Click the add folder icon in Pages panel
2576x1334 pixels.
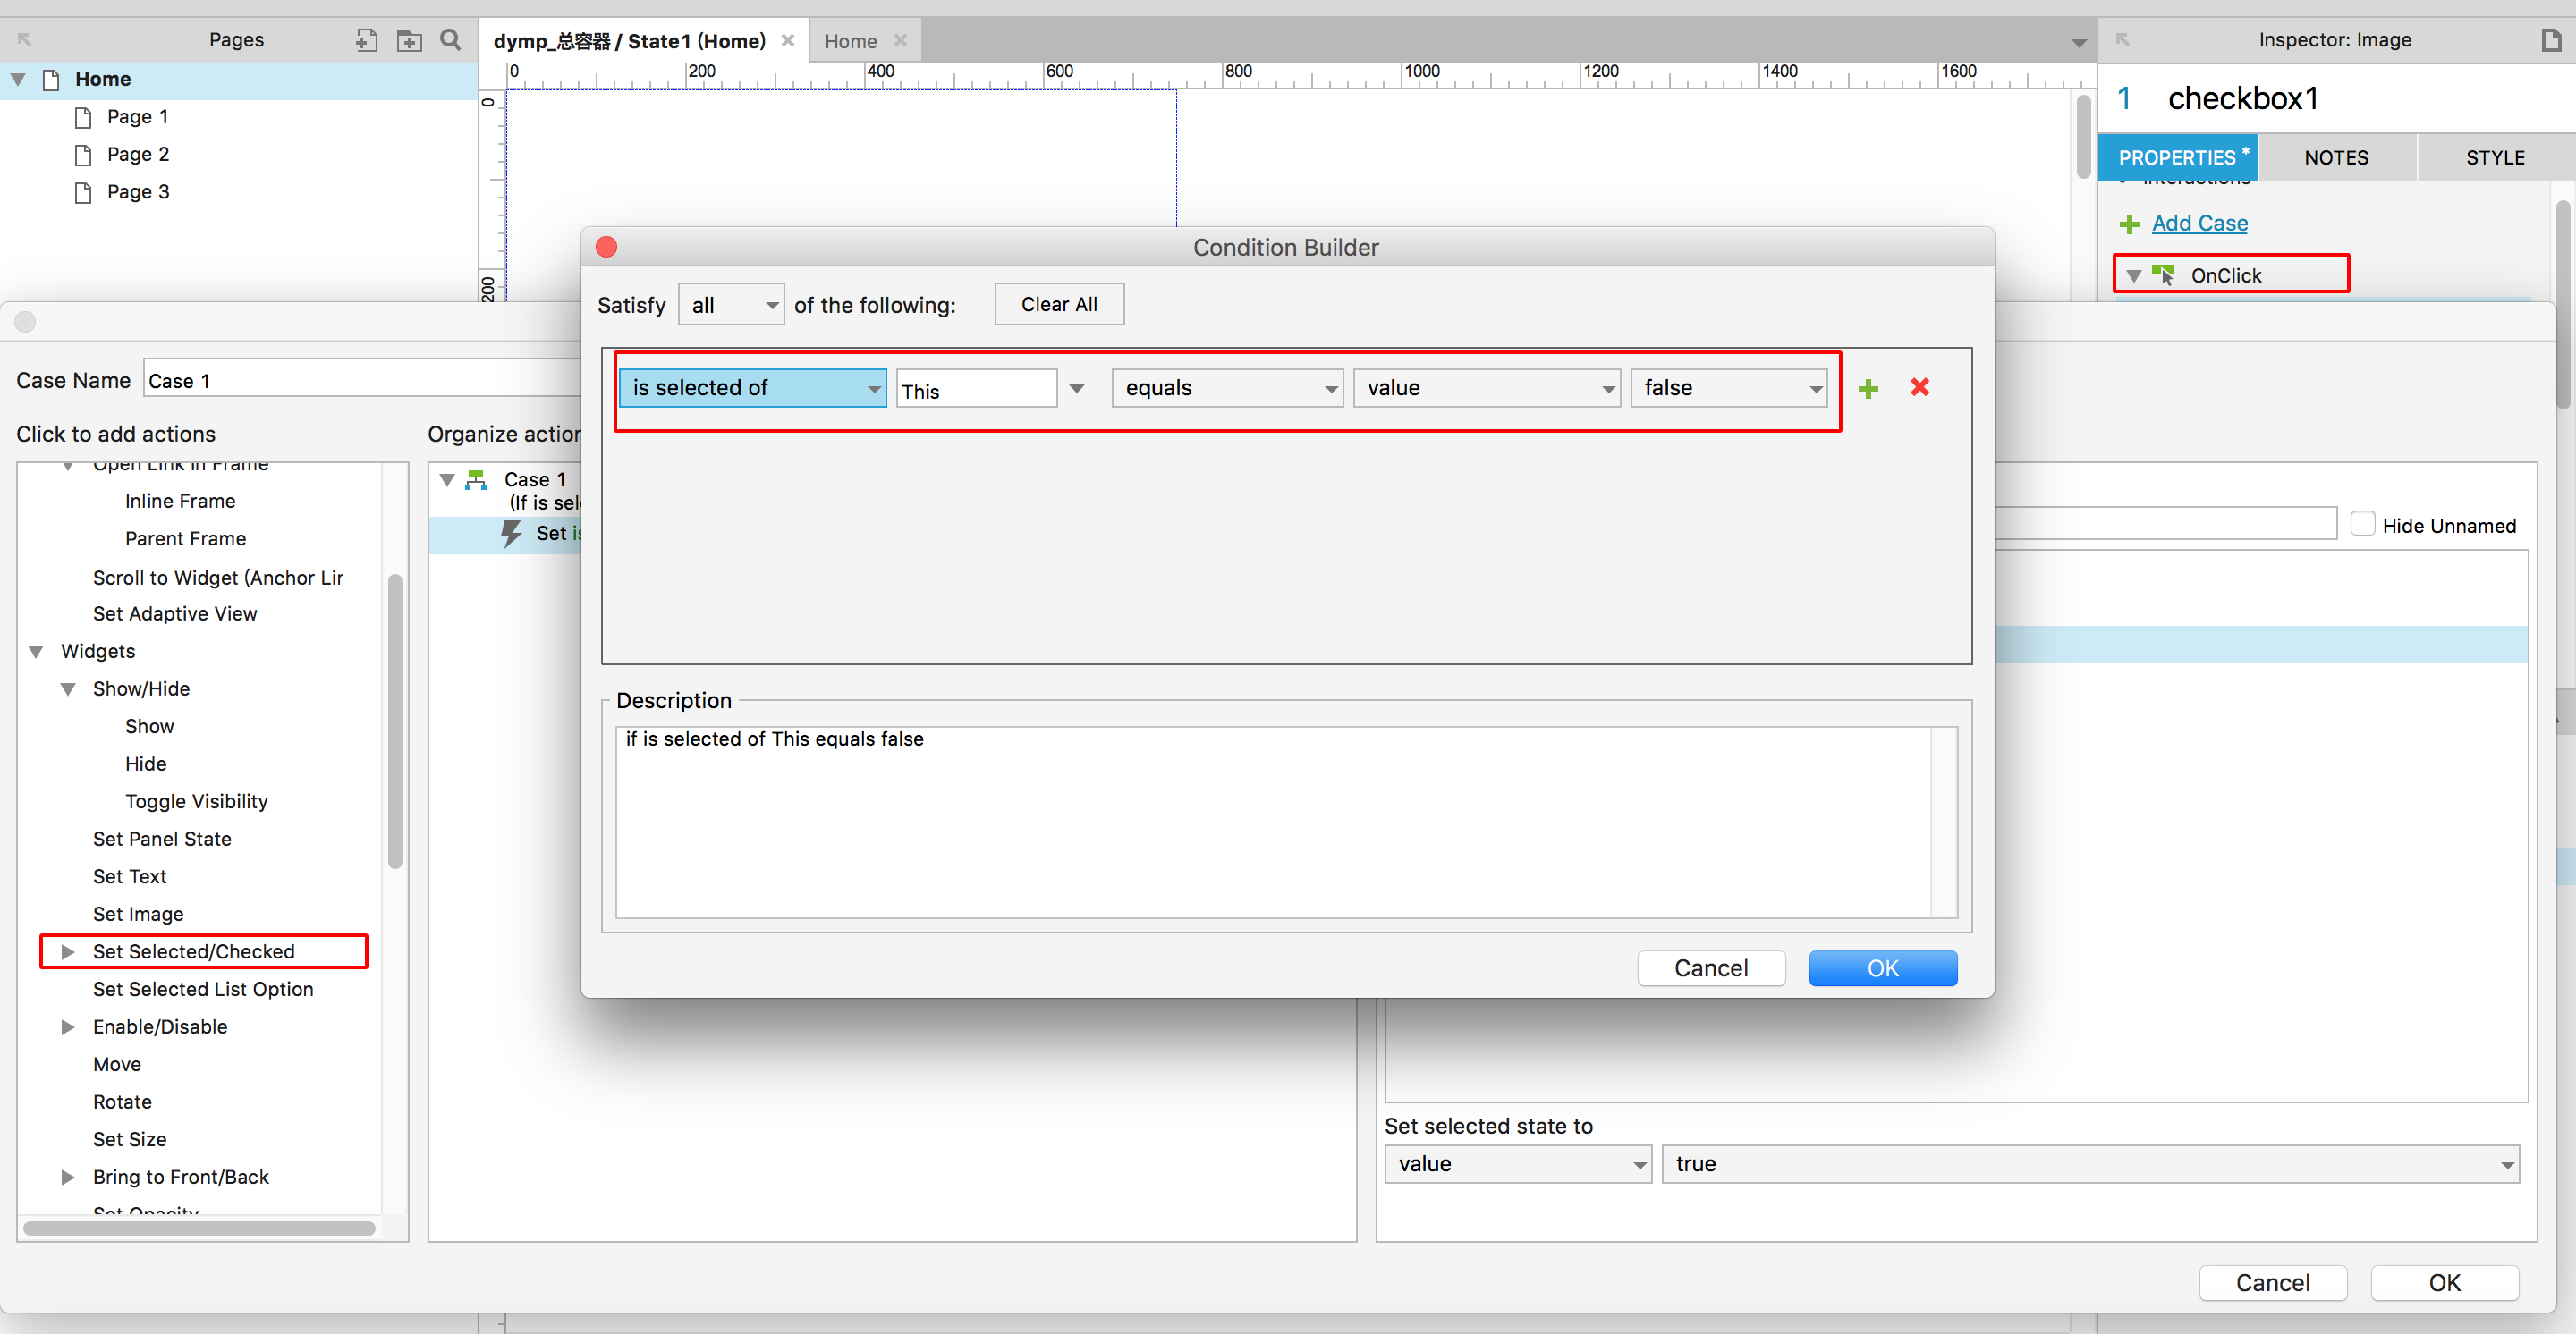point(409,40)
